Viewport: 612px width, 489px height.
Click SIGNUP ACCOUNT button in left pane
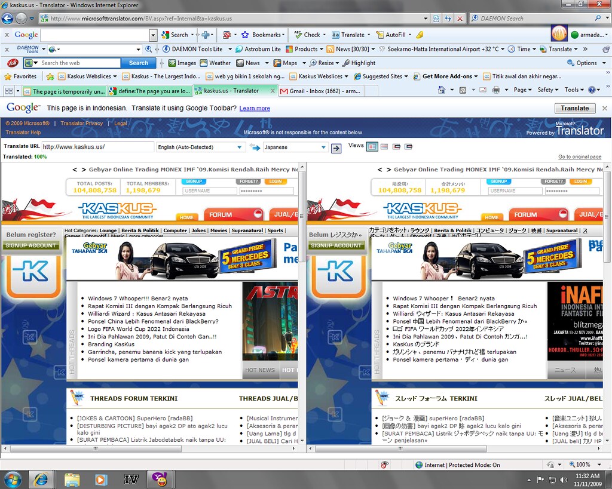point(30,245)
